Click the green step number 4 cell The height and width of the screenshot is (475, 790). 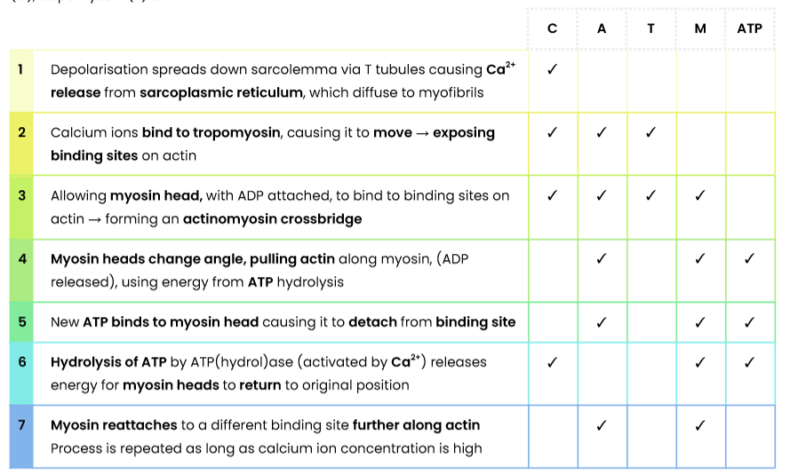[x=21, y=271]
